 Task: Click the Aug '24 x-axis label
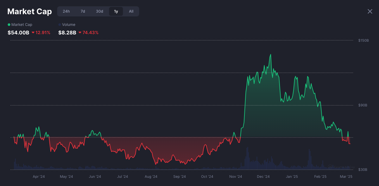[151, 177]
